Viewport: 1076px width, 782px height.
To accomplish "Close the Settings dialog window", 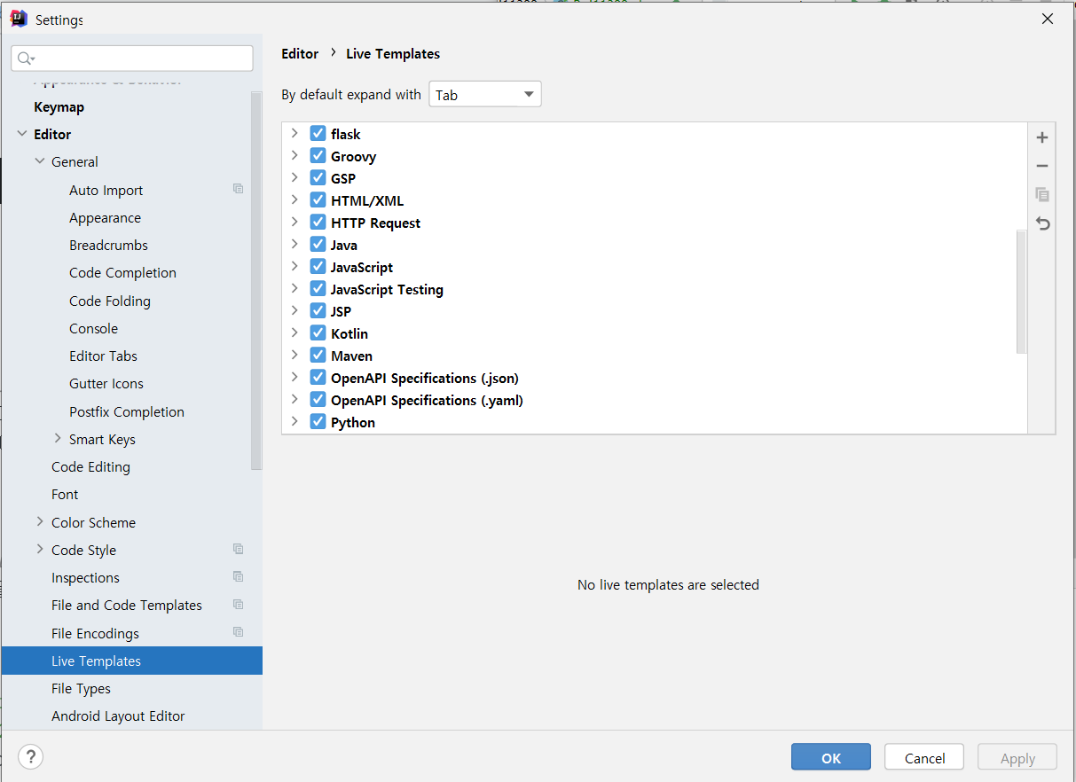I will (1048, 19).
